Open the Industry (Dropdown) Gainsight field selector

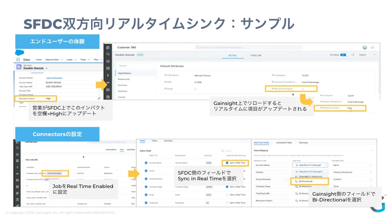(x=352, y=172)
